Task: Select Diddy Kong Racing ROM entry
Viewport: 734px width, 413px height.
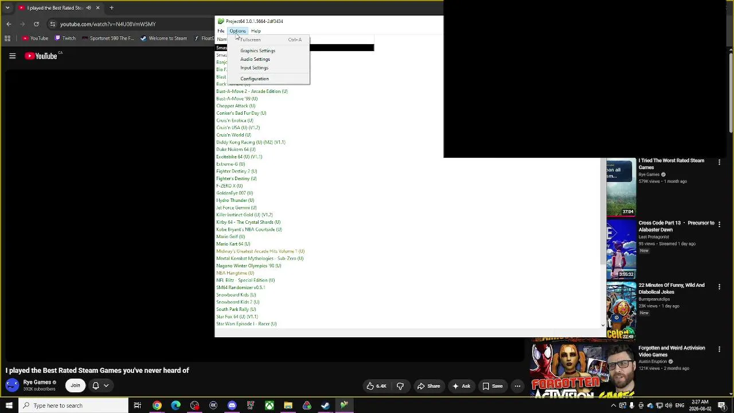Action: pyautogui.click(x=251, y=142)
